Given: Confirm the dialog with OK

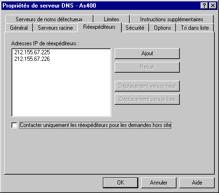Looking at the screenshot, I should coord(120,183).
